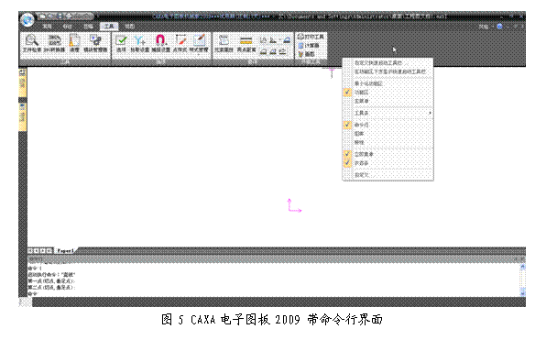The width and height of the screenshot is (546, 351).
Task: Switch to the 视图 ribbon tab
Action: coord(129,27)
